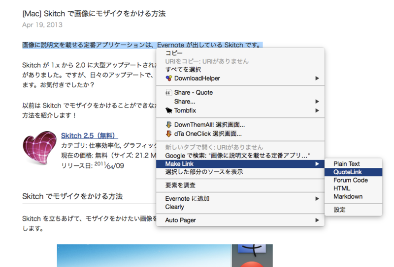This screenshot has width=394, height=267.
Task: Click the Apr 19, 2013 date text
Action: click(x=42, y=25)
